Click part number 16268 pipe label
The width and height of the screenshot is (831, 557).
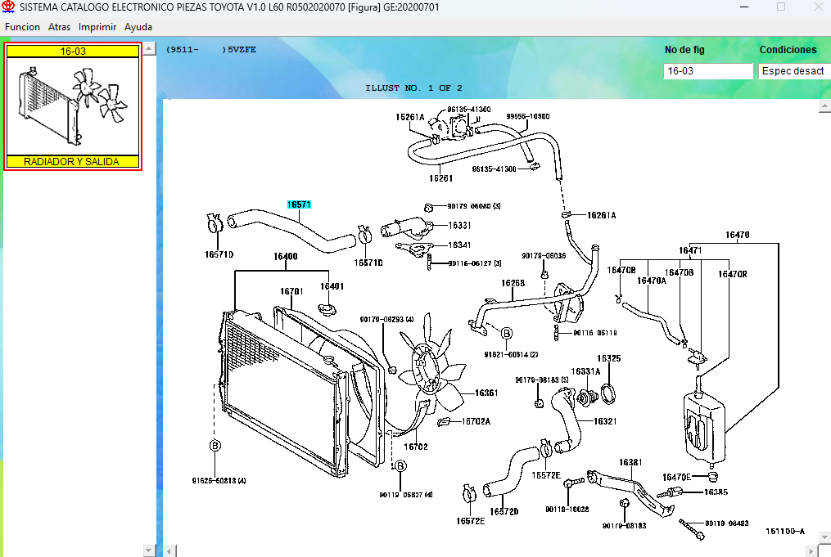click(x=513, y=283)
